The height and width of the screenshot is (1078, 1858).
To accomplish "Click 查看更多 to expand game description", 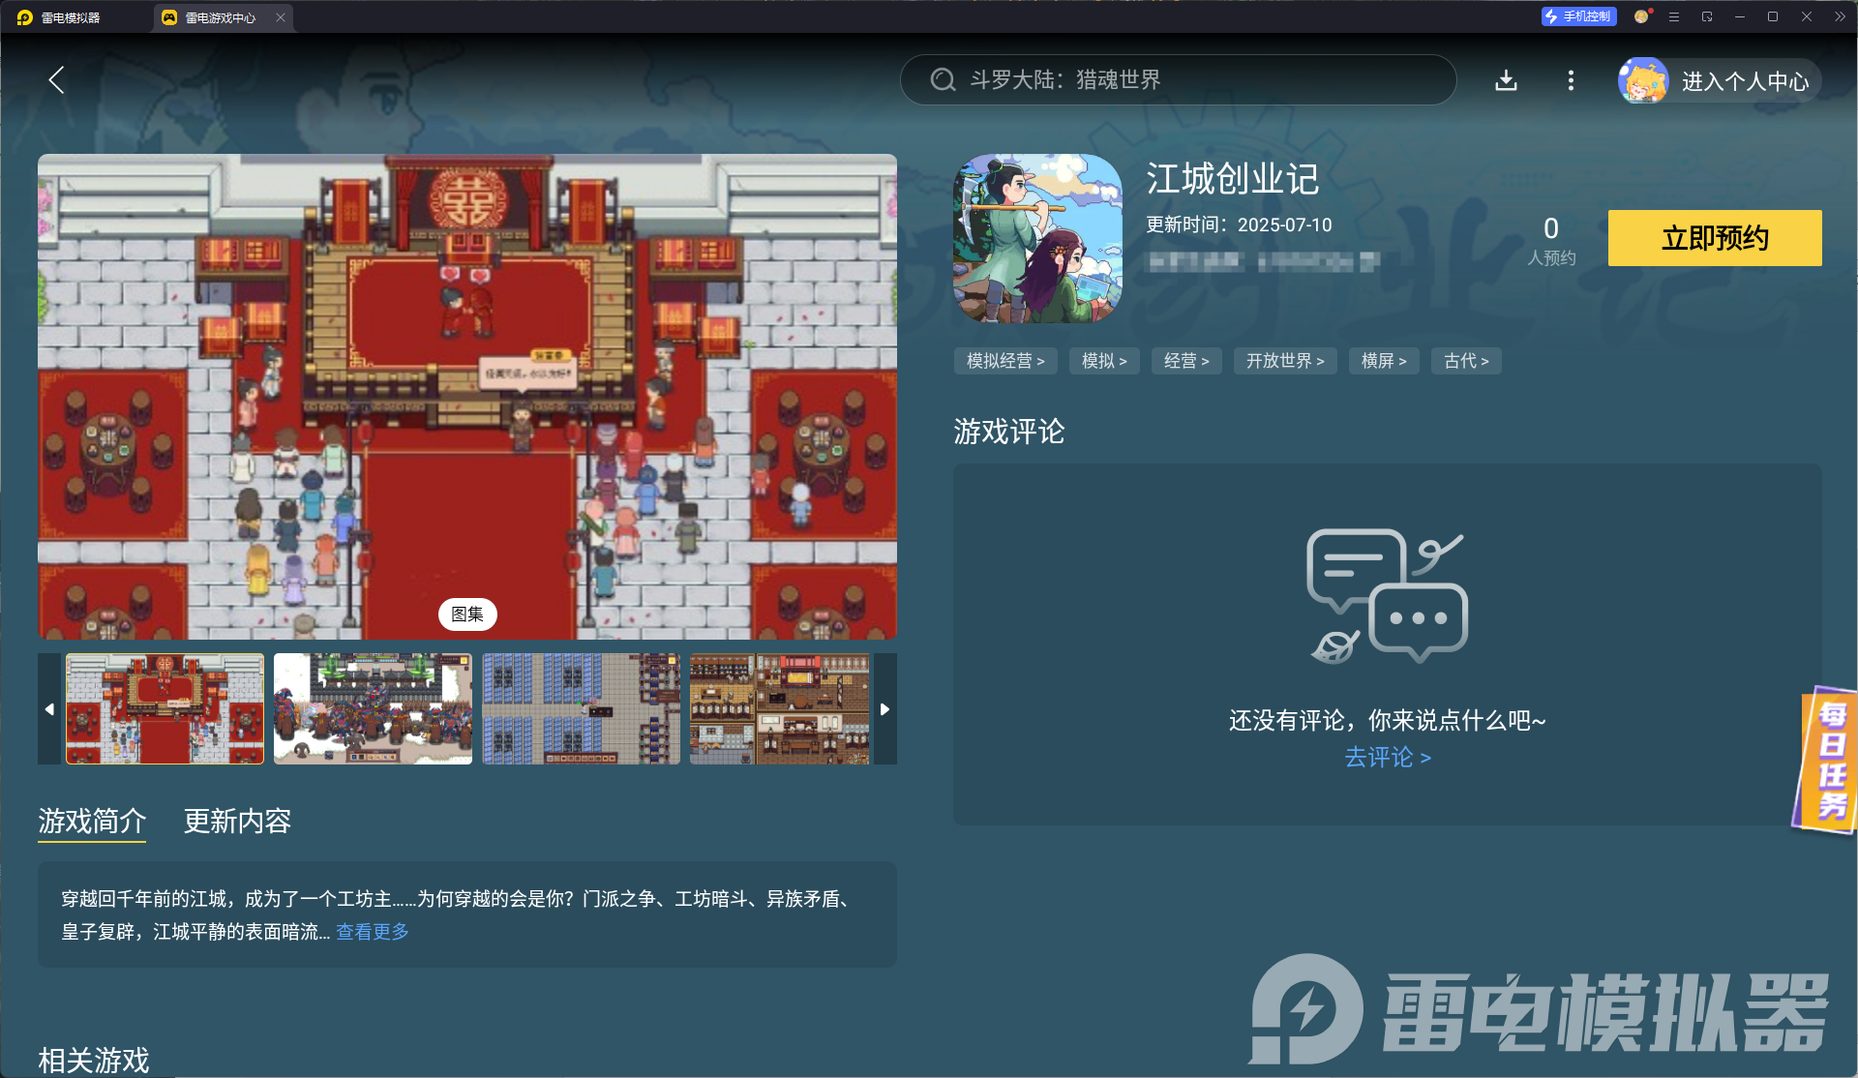I will pyautogui.click(x=371, y=931).
